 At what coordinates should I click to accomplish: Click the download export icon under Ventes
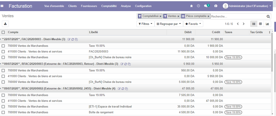point(5,24)
